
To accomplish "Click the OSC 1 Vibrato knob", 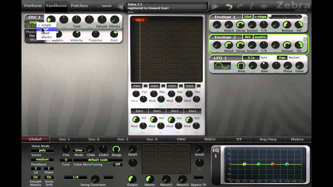I will point(114,20).
